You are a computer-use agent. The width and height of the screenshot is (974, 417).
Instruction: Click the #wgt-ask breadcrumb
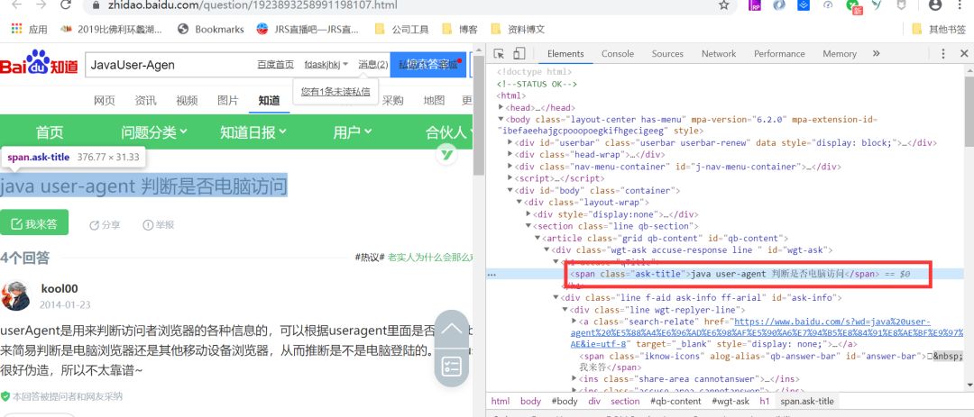point(730,402)
